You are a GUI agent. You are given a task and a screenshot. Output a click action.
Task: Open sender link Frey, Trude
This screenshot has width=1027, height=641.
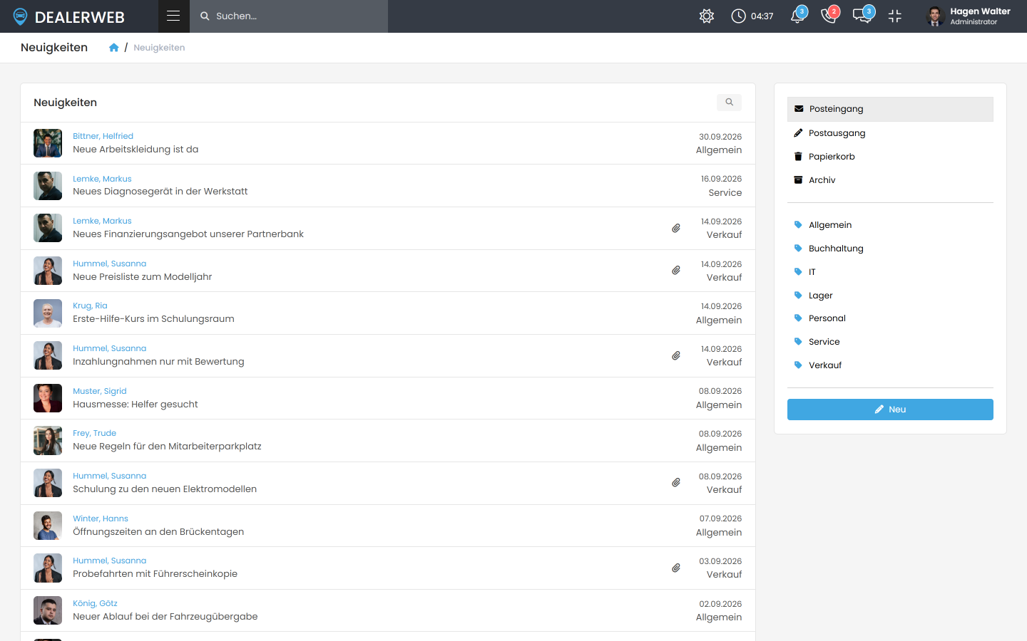coord(94,433)
